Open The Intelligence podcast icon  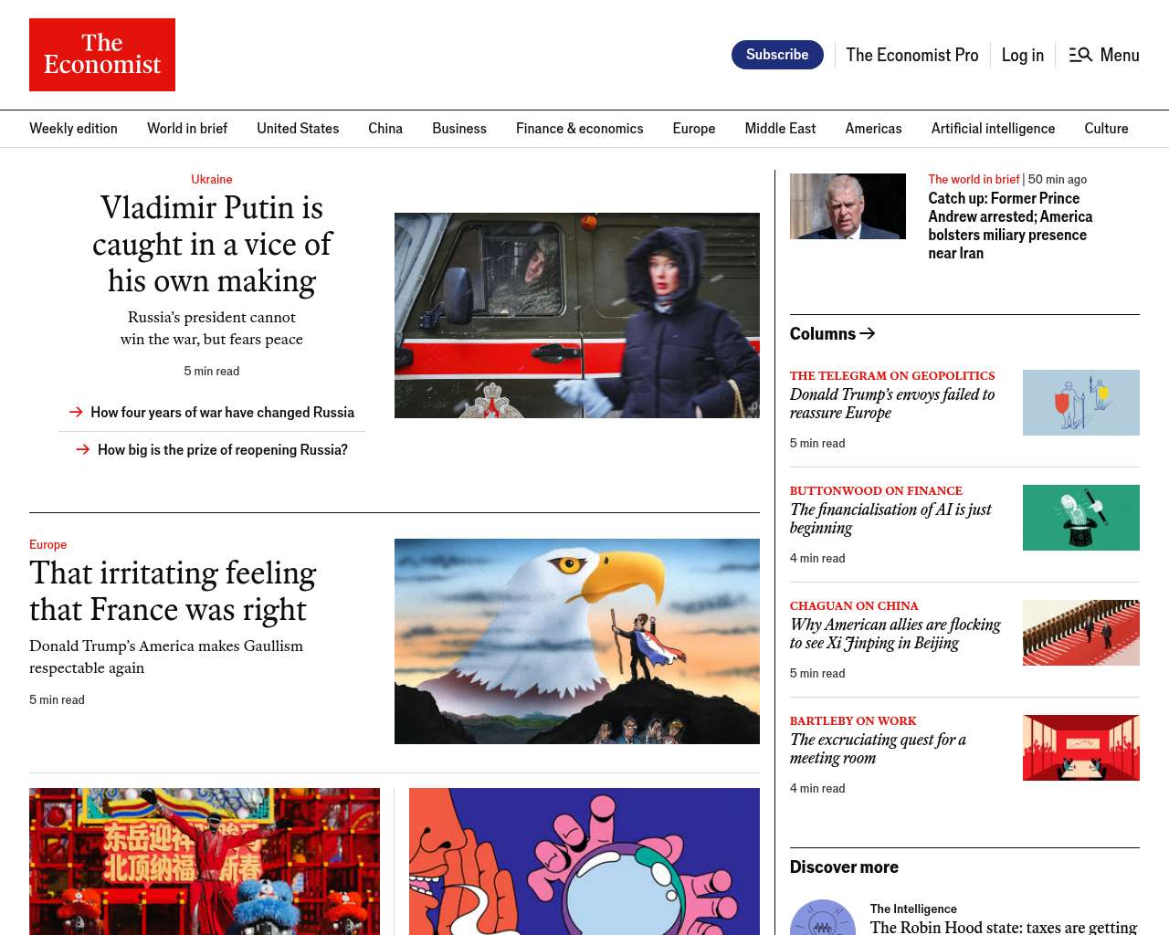click(823, 918)
